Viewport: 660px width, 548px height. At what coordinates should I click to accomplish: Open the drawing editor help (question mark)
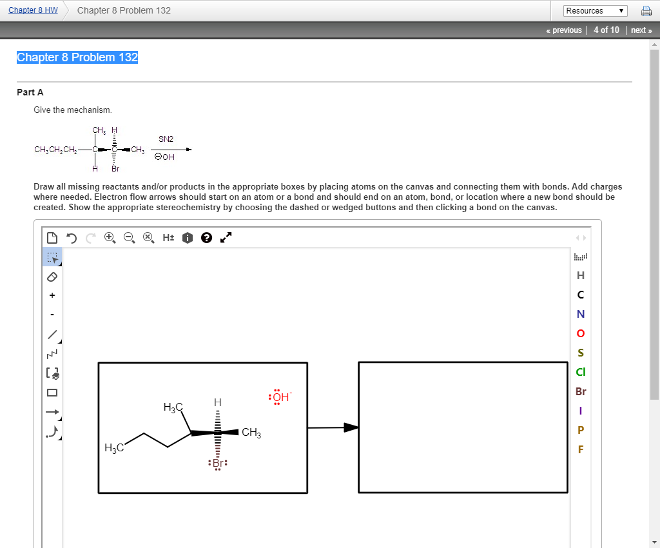[x=206, y=237]
